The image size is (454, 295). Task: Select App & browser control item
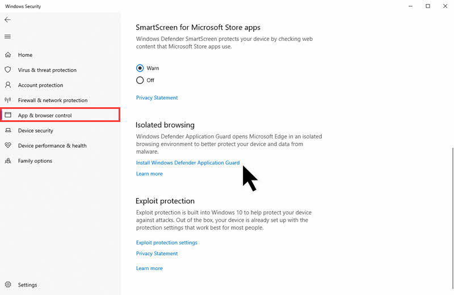coord(60,115)
